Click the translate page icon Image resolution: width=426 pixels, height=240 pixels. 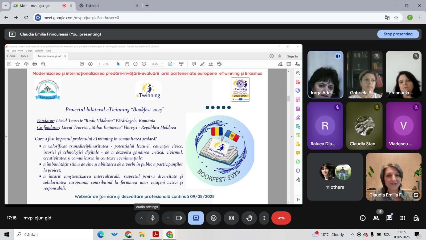pos(387,18)
